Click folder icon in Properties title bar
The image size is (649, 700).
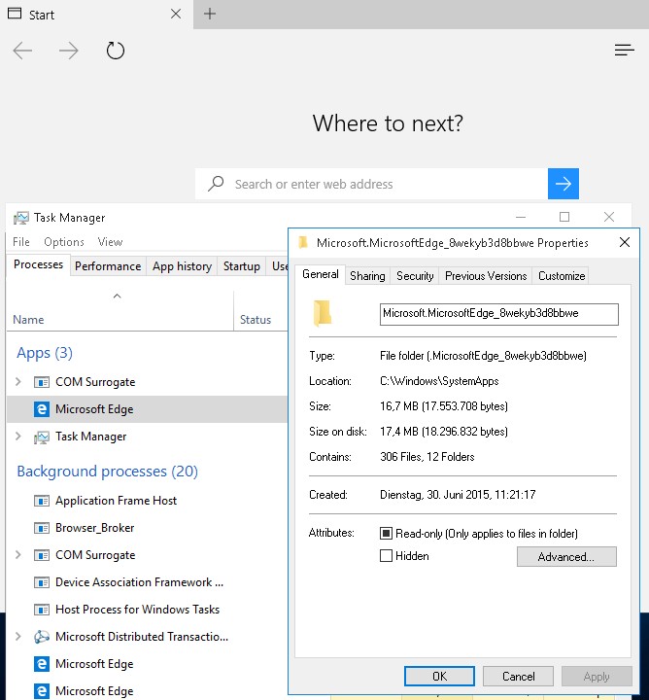tap(303, 242)
